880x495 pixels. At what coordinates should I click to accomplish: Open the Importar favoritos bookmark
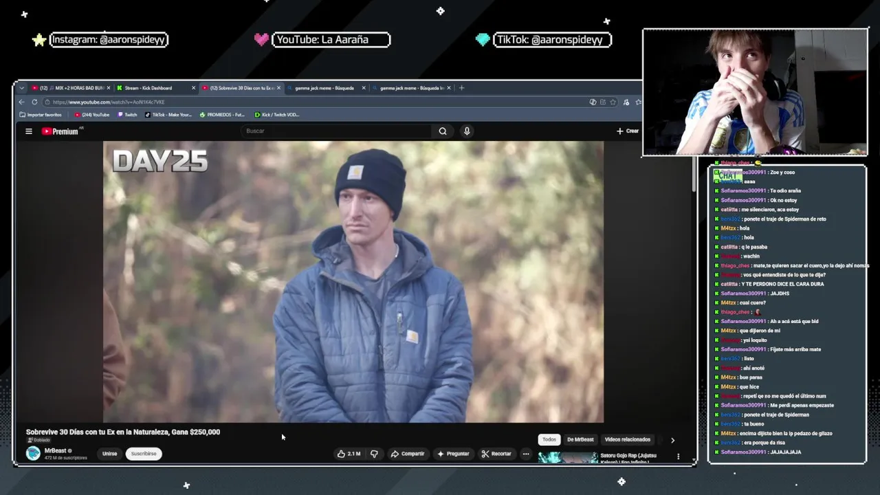tap(41, 115)
